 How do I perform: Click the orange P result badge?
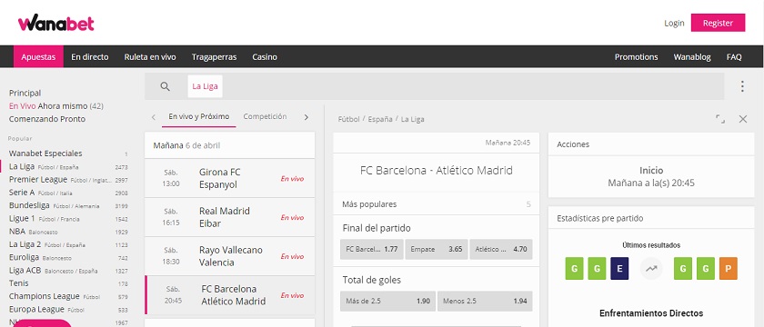729,269
